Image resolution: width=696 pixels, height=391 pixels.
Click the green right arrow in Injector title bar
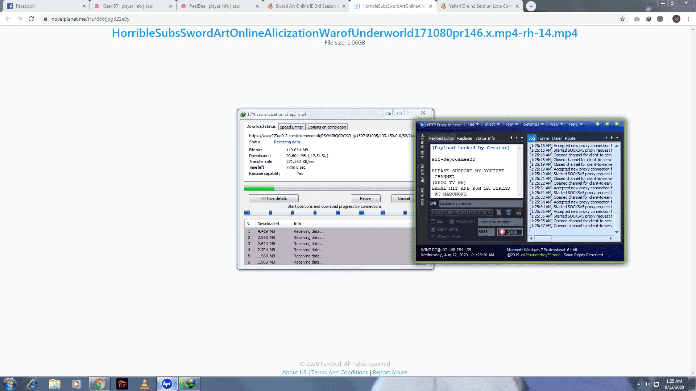point(616,124)
